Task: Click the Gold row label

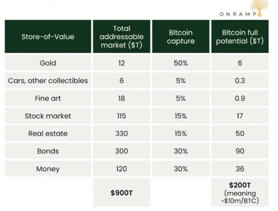Action: pyautogui.click(x=48, y=63)
